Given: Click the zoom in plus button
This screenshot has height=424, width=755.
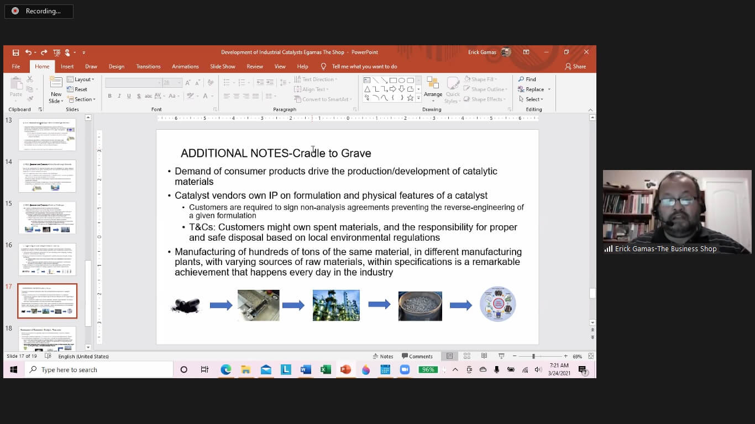Looking at the screenshot, I should coord(565,356).
